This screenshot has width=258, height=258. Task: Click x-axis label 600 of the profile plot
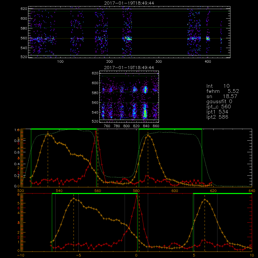pos(175,191)
